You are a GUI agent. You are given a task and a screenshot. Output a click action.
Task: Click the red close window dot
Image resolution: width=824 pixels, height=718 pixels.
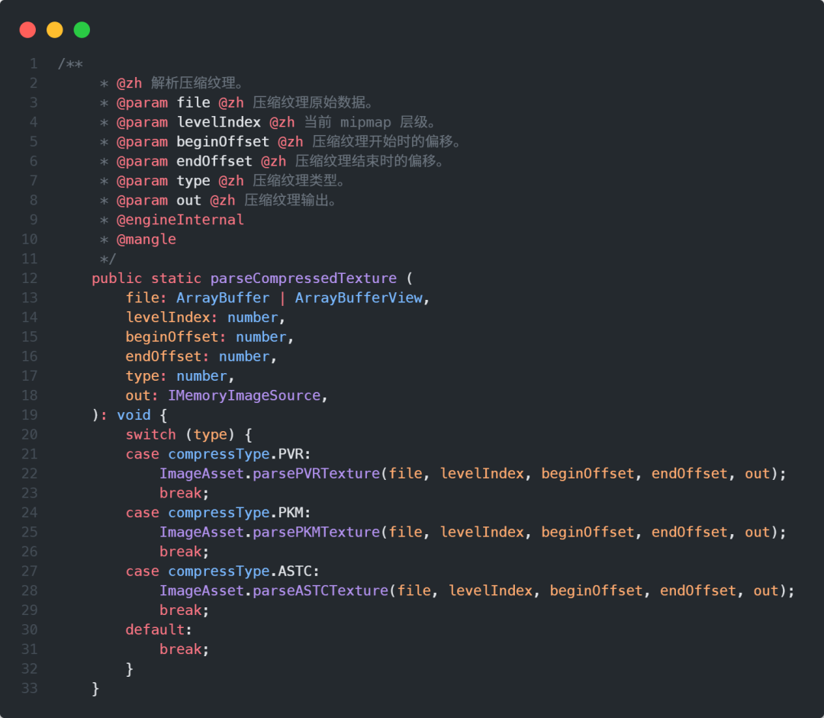(28, 30)
